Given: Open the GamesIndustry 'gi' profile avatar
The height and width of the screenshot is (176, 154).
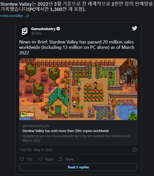Looking at the screenshot, I should (x=24, y=31).
